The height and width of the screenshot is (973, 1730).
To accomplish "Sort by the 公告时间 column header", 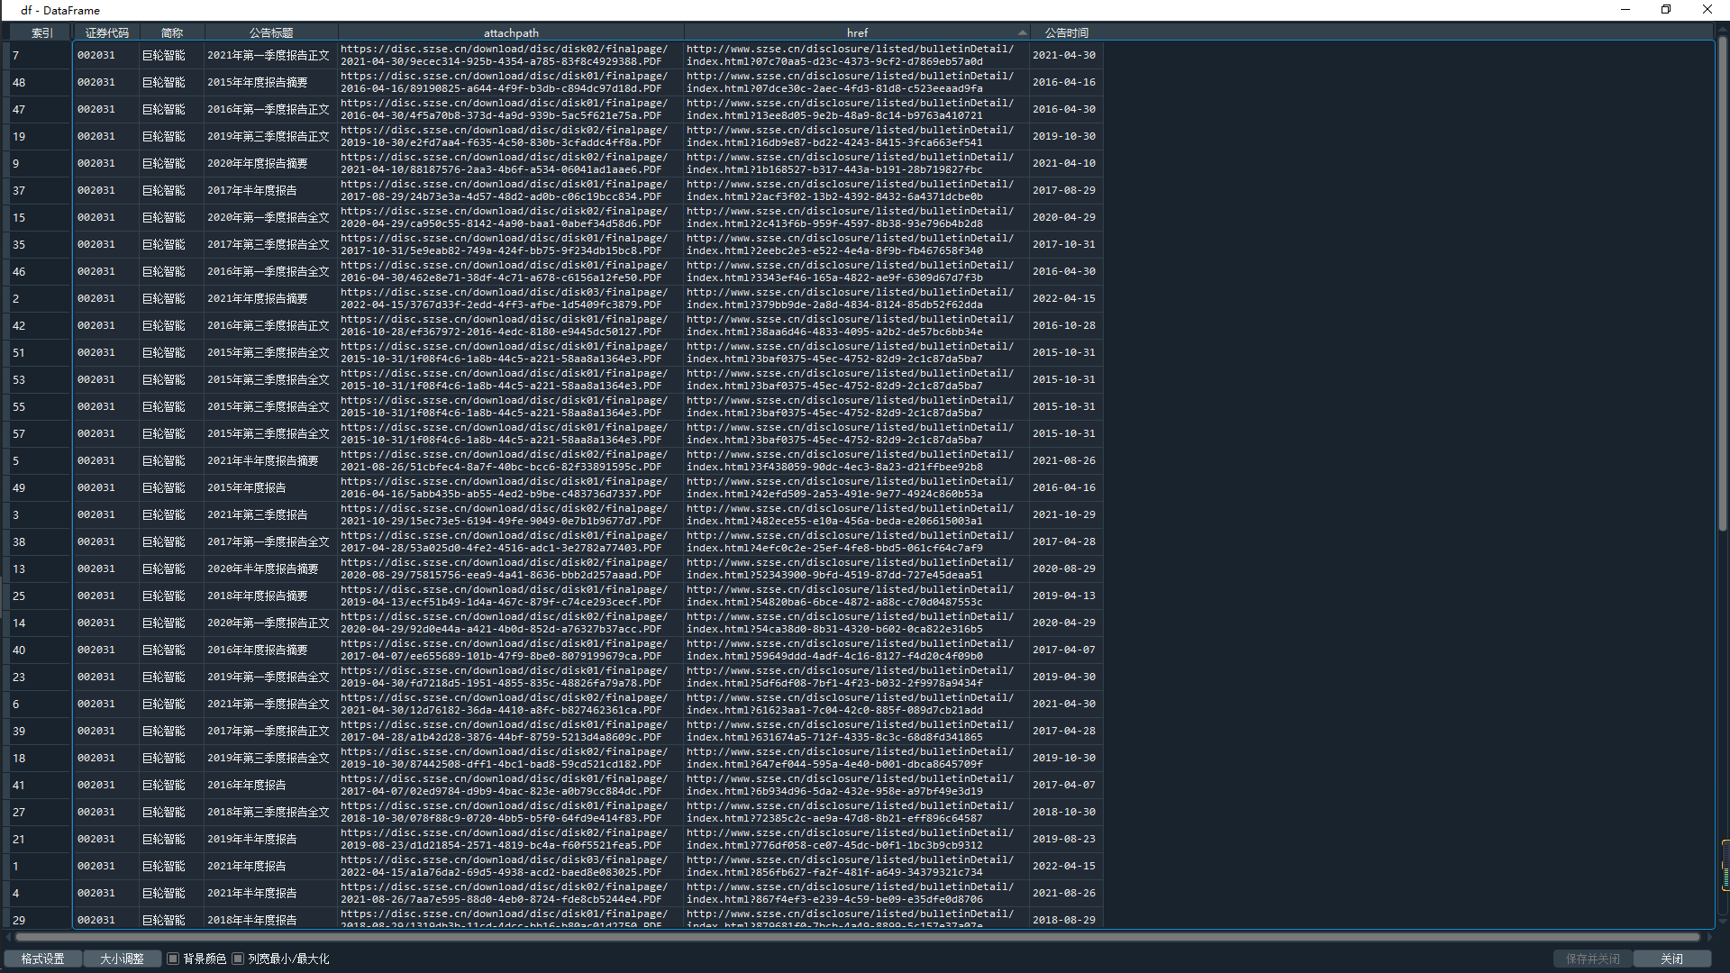I will [x=1067, y=32].
